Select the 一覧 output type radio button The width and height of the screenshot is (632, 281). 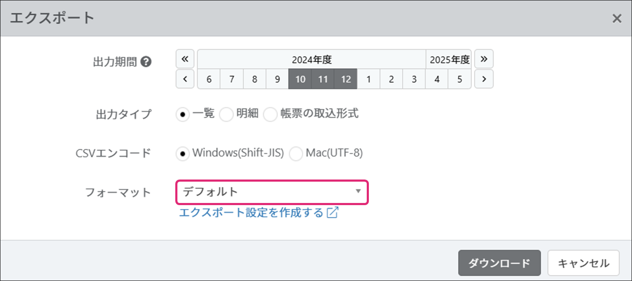coord(183,114)
